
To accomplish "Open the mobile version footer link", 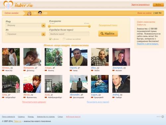I will 73,117.
